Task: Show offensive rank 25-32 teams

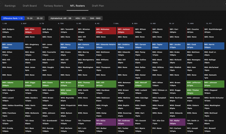Action: (x=40, y=18)
